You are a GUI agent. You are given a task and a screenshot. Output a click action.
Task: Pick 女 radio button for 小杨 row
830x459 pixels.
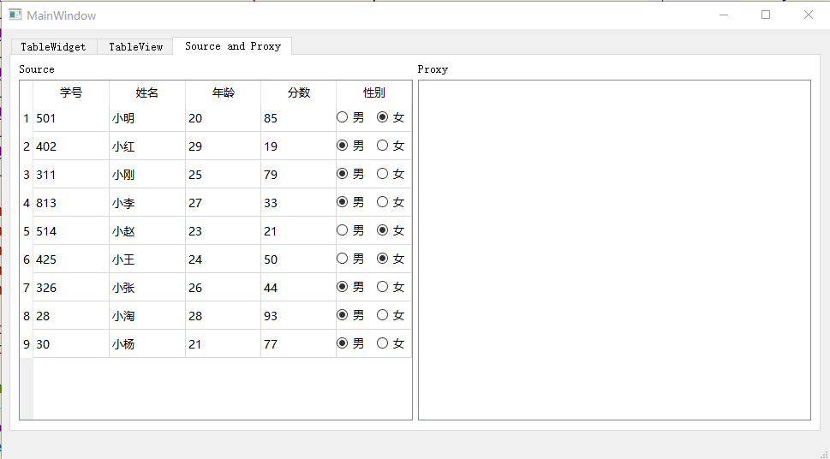pyautogui.click(x=383, y=343)
